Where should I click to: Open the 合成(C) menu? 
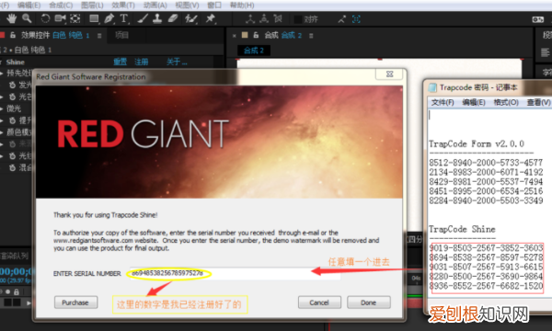click(61, 6)
